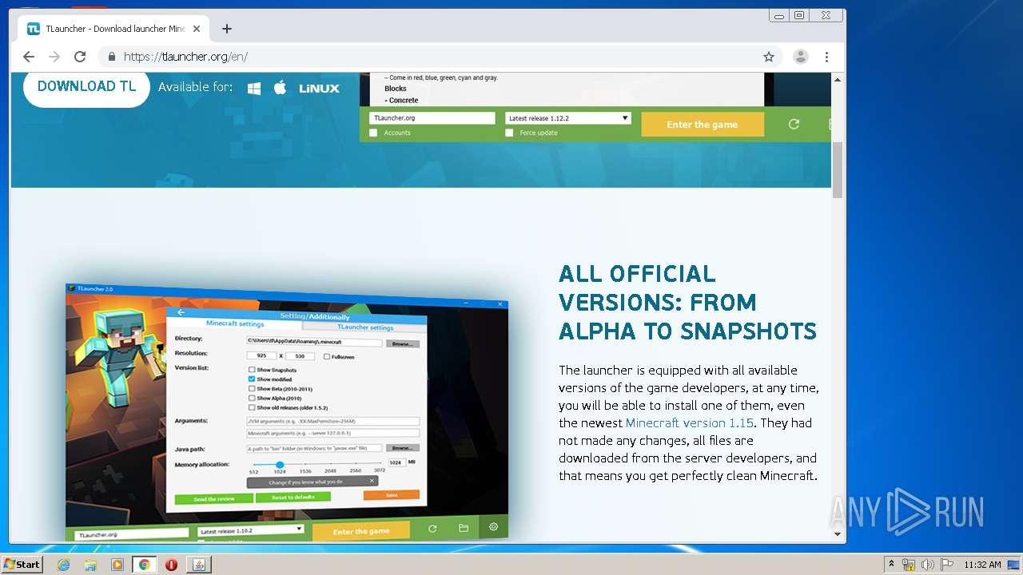
Task: Click the taskbar clock 11:32 AM
Action: click(x=982, y=565)
